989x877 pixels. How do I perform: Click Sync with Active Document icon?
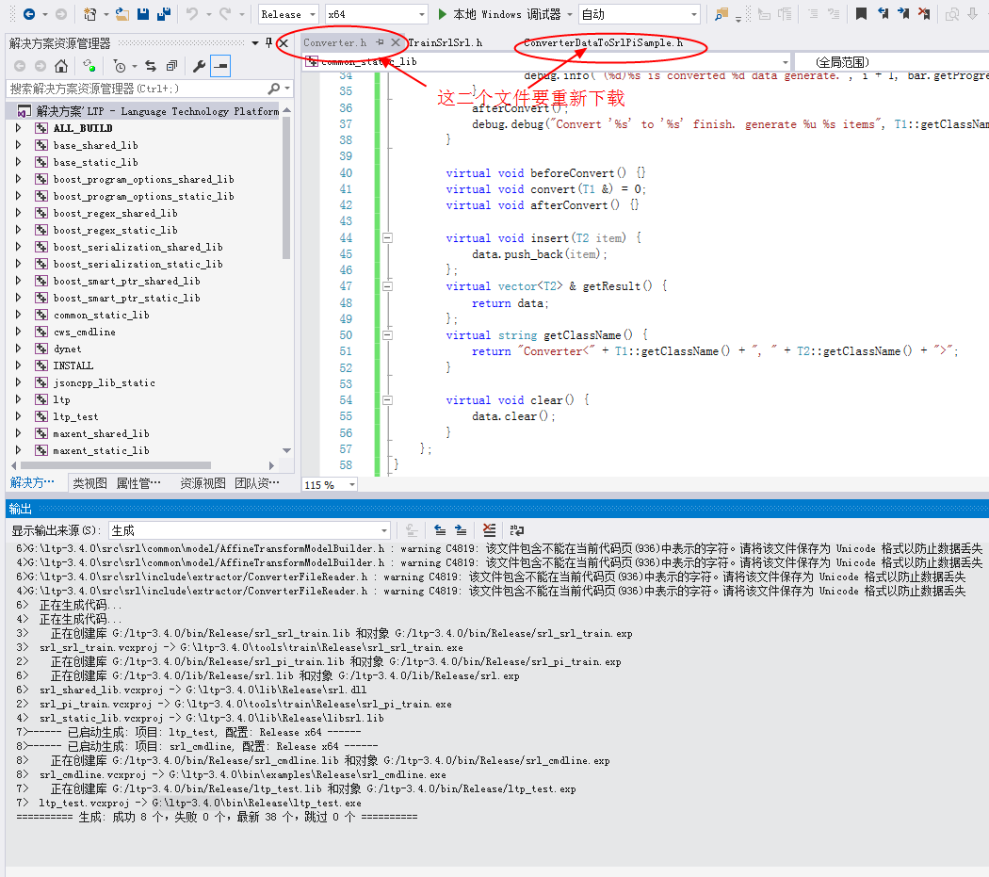click(x=152, y=65)
